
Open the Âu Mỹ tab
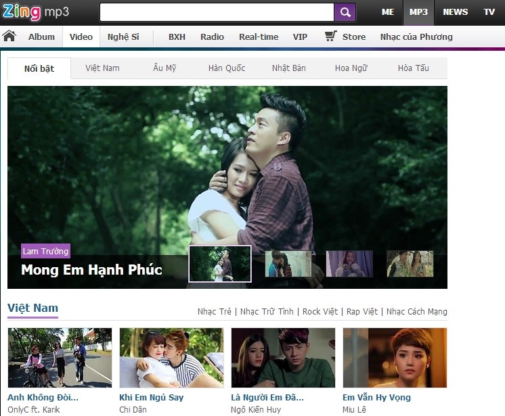164,68
